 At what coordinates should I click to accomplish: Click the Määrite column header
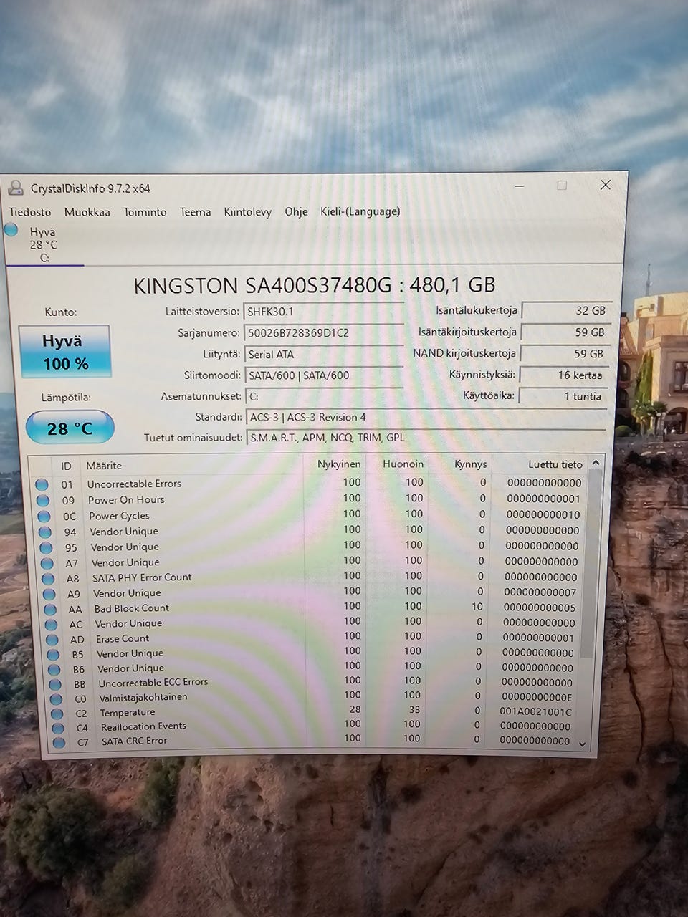point(104,466)
